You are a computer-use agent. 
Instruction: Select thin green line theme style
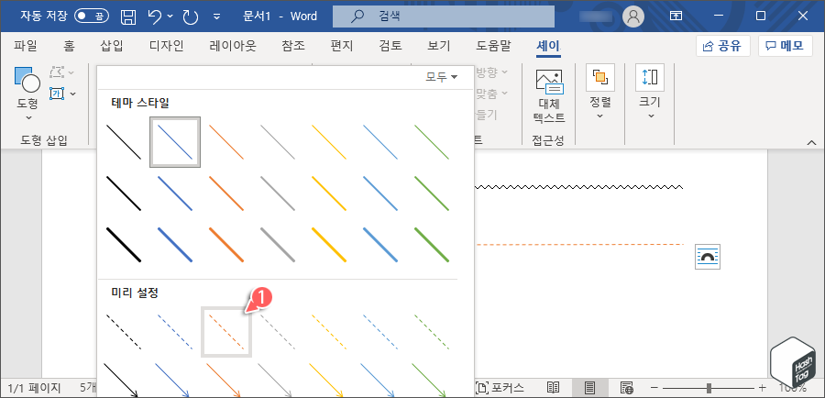(x=432, y=142)
